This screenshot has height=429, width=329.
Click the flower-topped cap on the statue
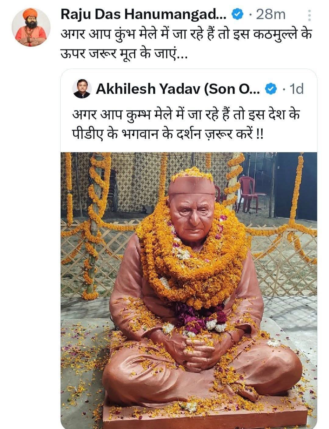click(x=192, y=182)
